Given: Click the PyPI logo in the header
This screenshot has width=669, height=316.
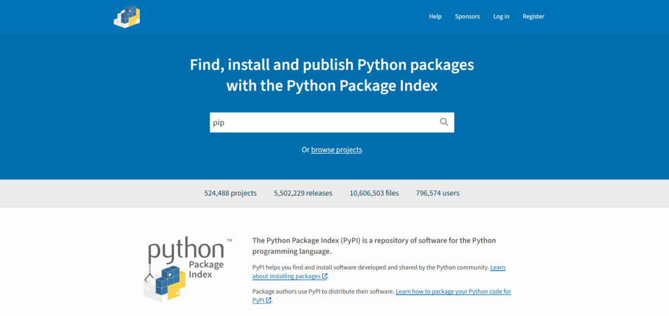Looking at the screenshot, I should (127, 16).
